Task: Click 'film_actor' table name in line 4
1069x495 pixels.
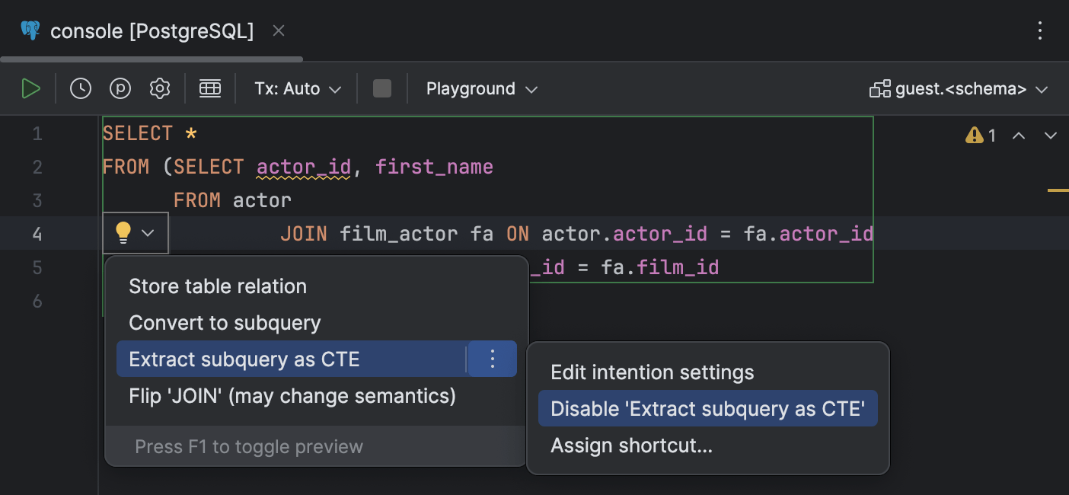Action: point(399,233)
